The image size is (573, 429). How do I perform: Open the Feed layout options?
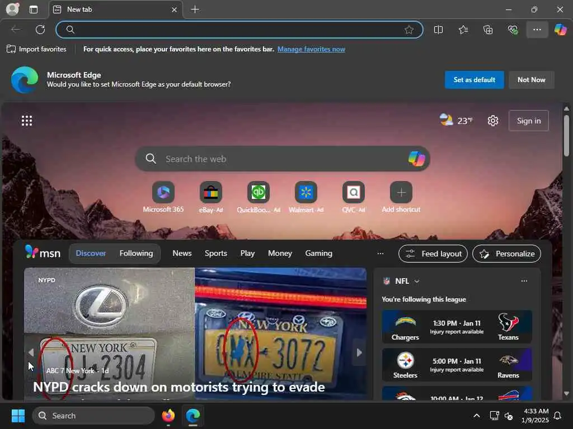click(x=433, y=254)
